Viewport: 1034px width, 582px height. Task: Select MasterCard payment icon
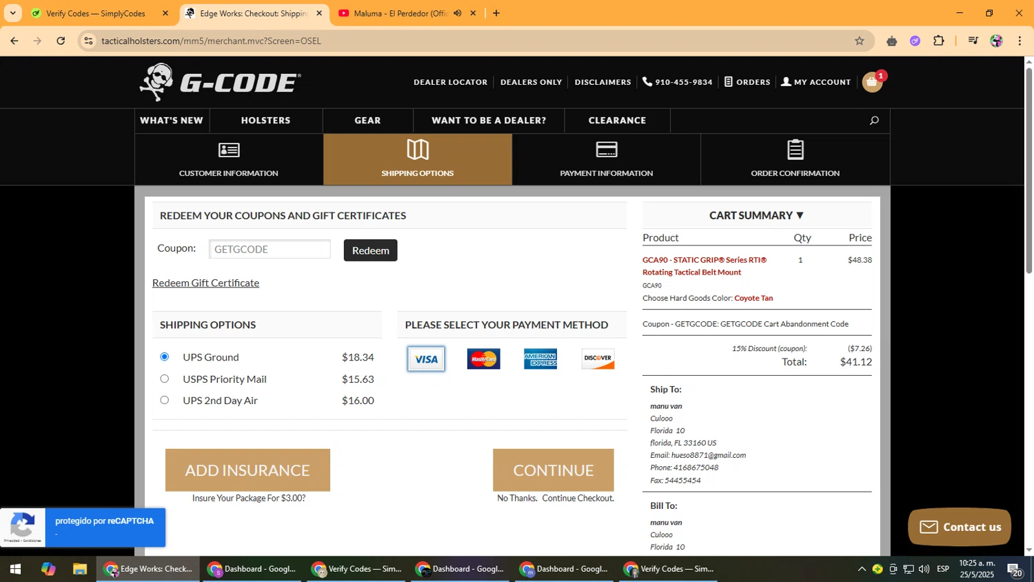coord(483,359)
